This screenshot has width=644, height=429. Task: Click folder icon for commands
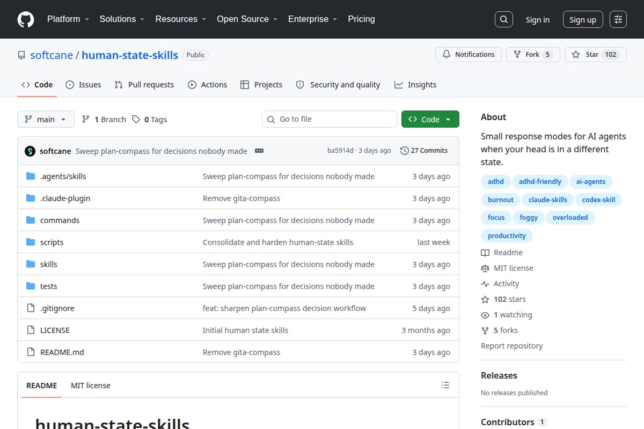coord(31,220)
